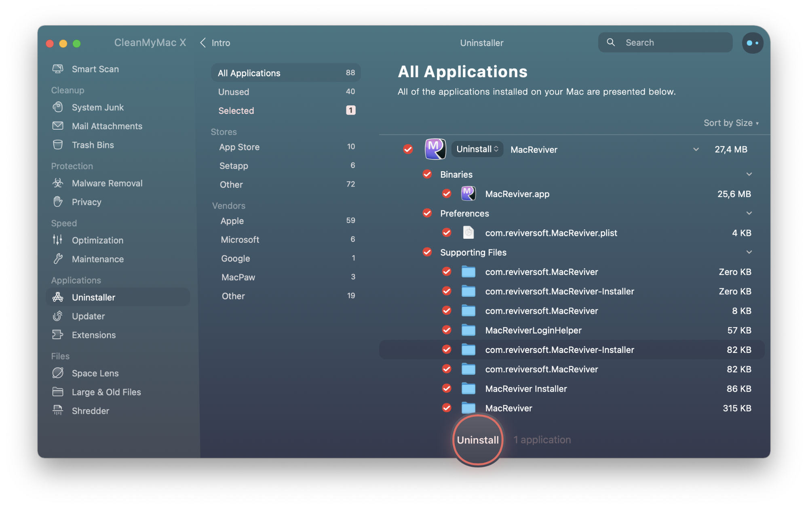Viewport: 808px width, 508px height.
Task: Click the 315 KB MacReviver folder icon
Action: point(468,408)
